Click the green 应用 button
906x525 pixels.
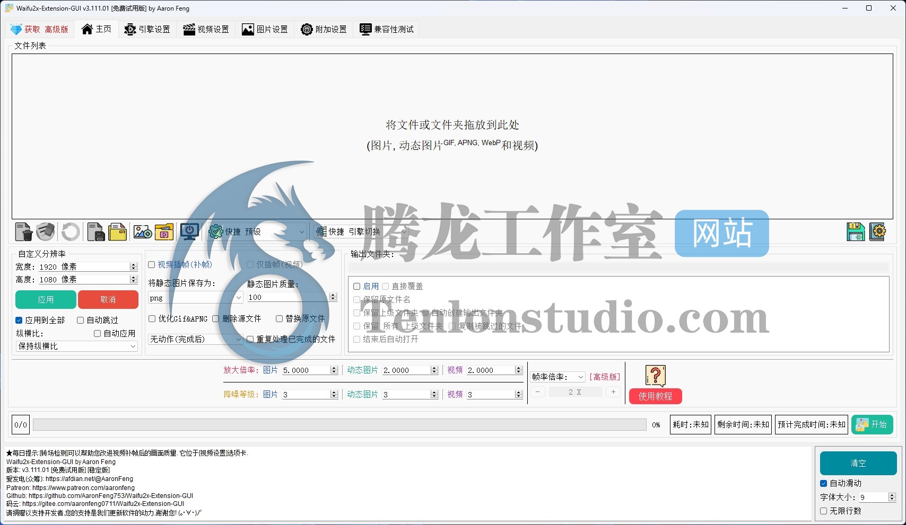click(46, 299)
